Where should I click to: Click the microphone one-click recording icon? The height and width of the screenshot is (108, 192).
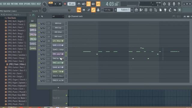(x=174, y=4)
